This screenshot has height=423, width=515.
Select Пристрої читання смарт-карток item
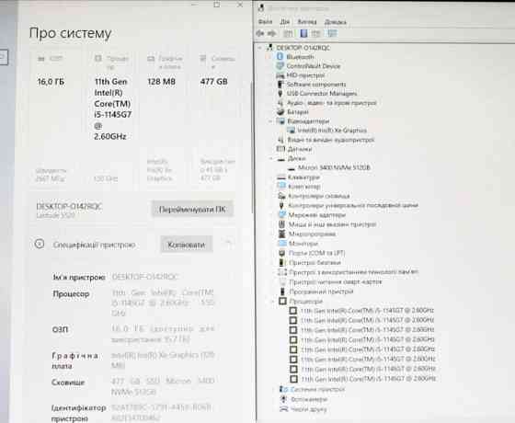pos(336,281)
